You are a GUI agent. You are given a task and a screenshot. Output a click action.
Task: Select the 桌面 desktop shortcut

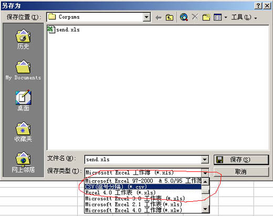pos(23,101)
